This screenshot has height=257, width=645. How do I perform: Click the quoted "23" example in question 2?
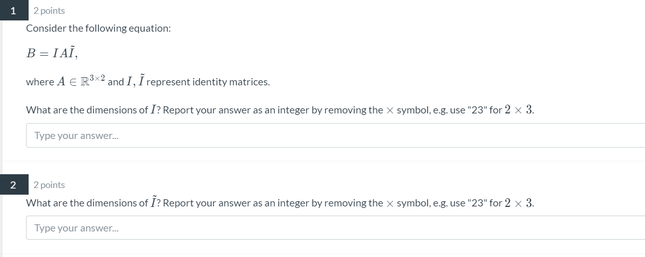click(x=477, y=203)
